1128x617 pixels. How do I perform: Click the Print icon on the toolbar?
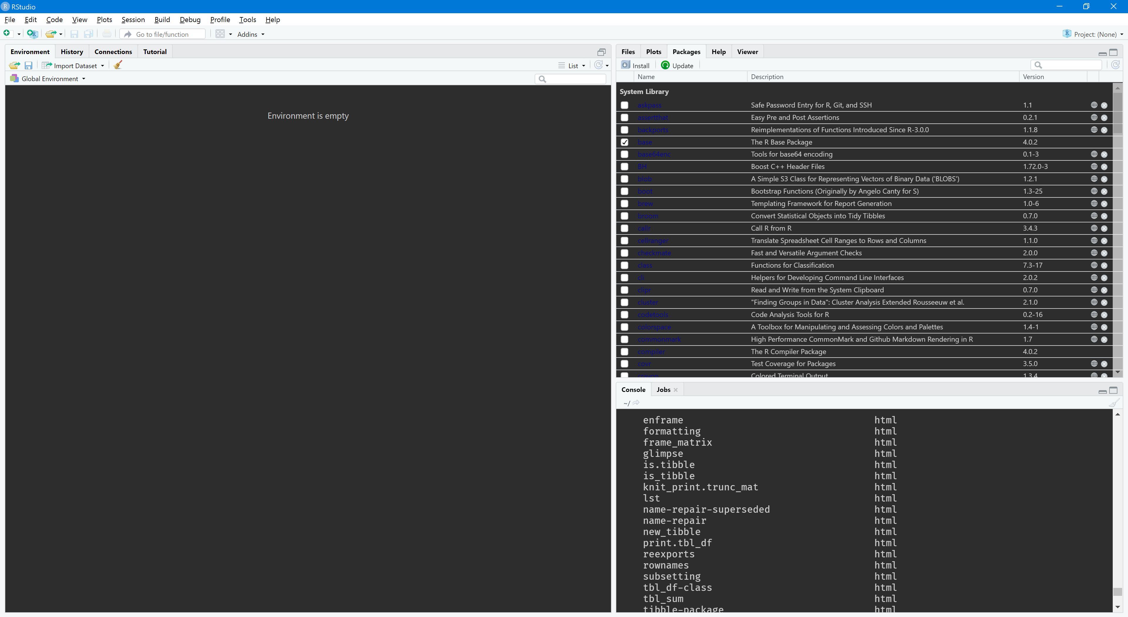[x=107, y=34]
